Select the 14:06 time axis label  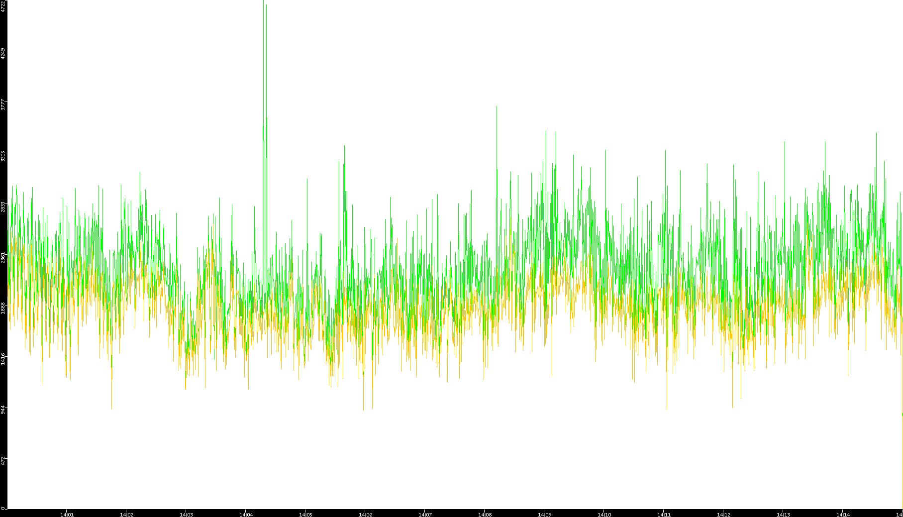point(365,515)
